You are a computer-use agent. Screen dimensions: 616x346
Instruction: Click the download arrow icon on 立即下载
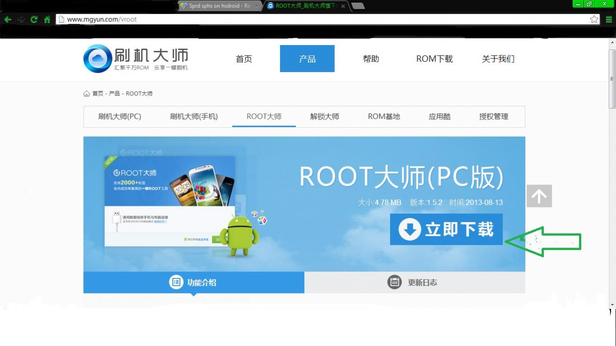click(410, 229)
